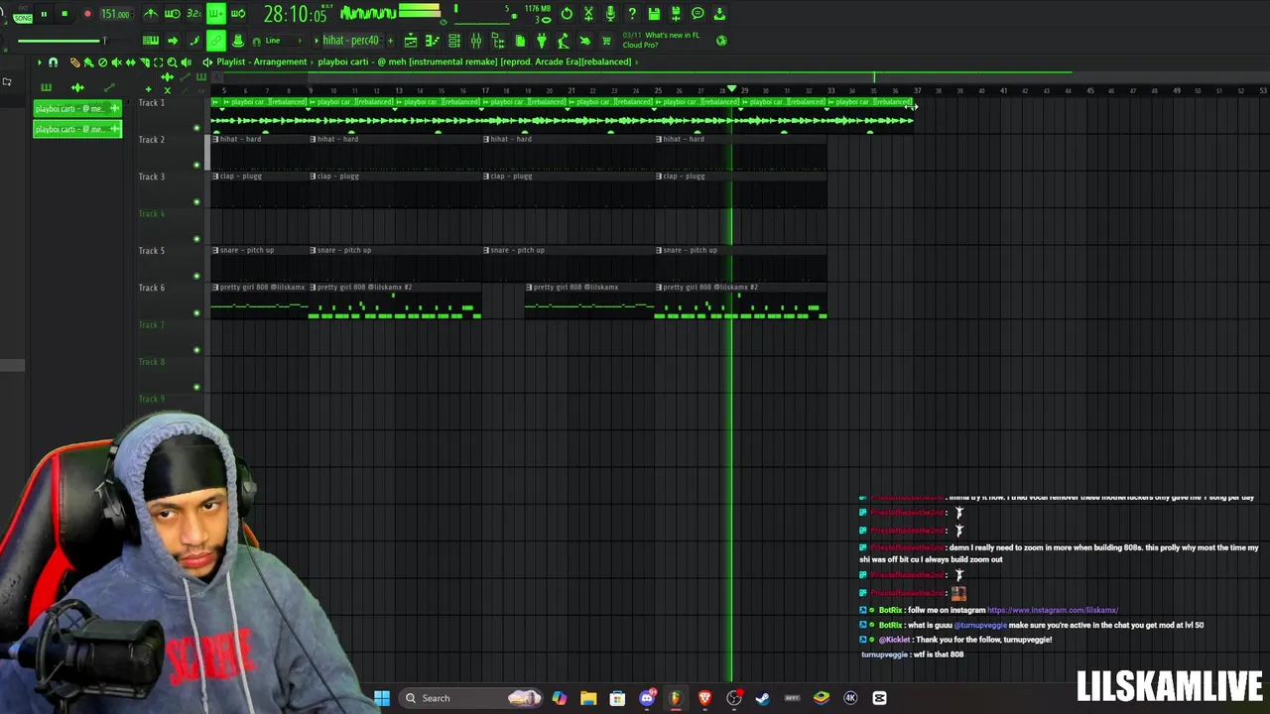Show audio clips tab in picker panel
Screen dimensions: 1270x714
click(x=77, y=88)
